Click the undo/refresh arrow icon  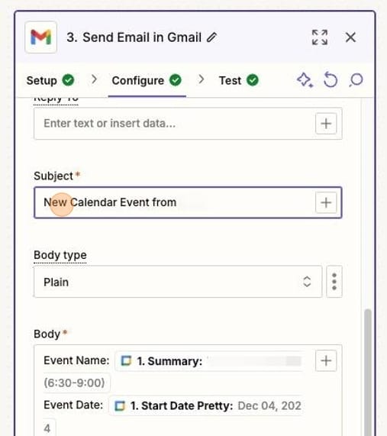(x=331, y=80)
